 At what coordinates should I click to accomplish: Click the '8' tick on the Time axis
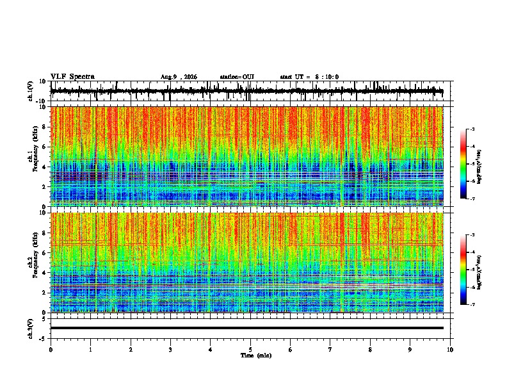370,350
